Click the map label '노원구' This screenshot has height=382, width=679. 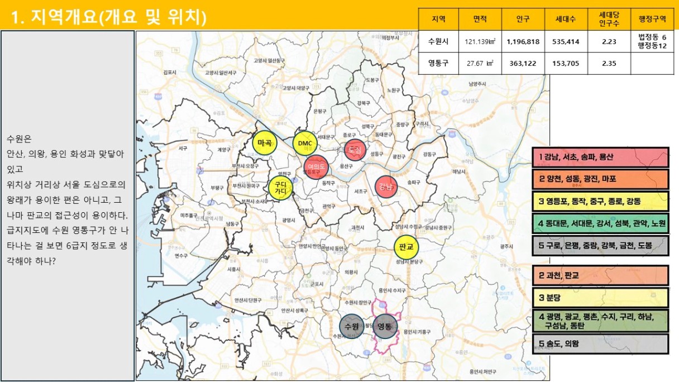[x=393, y=90]
